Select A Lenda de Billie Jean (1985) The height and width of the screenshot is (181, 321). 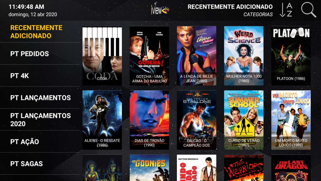[197, 56]
